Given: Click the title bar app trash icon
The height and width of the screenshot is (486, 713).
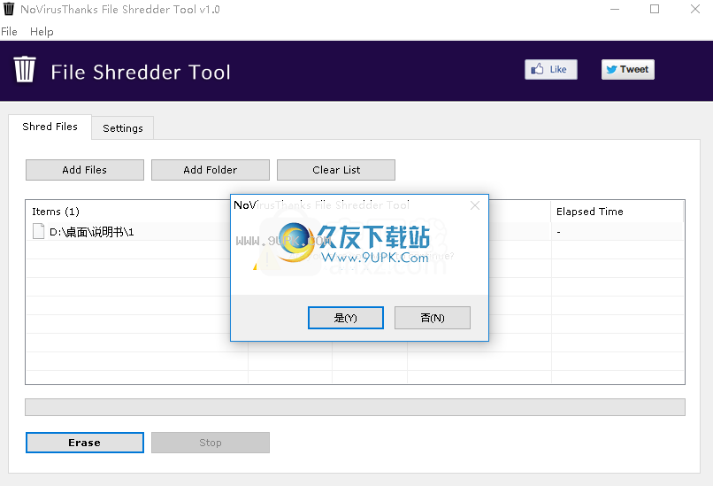Looking at the screenshot, I should pyautogui.click(x=9, y=9).
